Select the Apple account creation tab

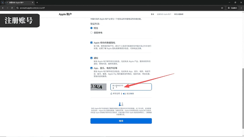[17, 2]
